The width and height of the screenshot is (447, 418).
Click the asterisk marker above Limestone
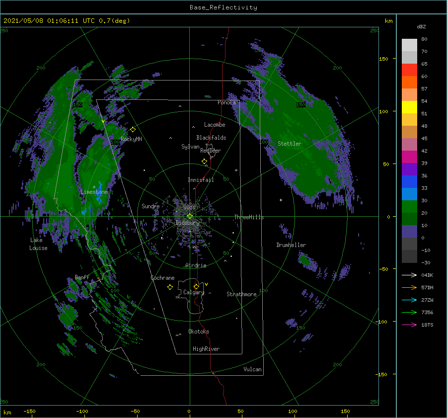94,187
